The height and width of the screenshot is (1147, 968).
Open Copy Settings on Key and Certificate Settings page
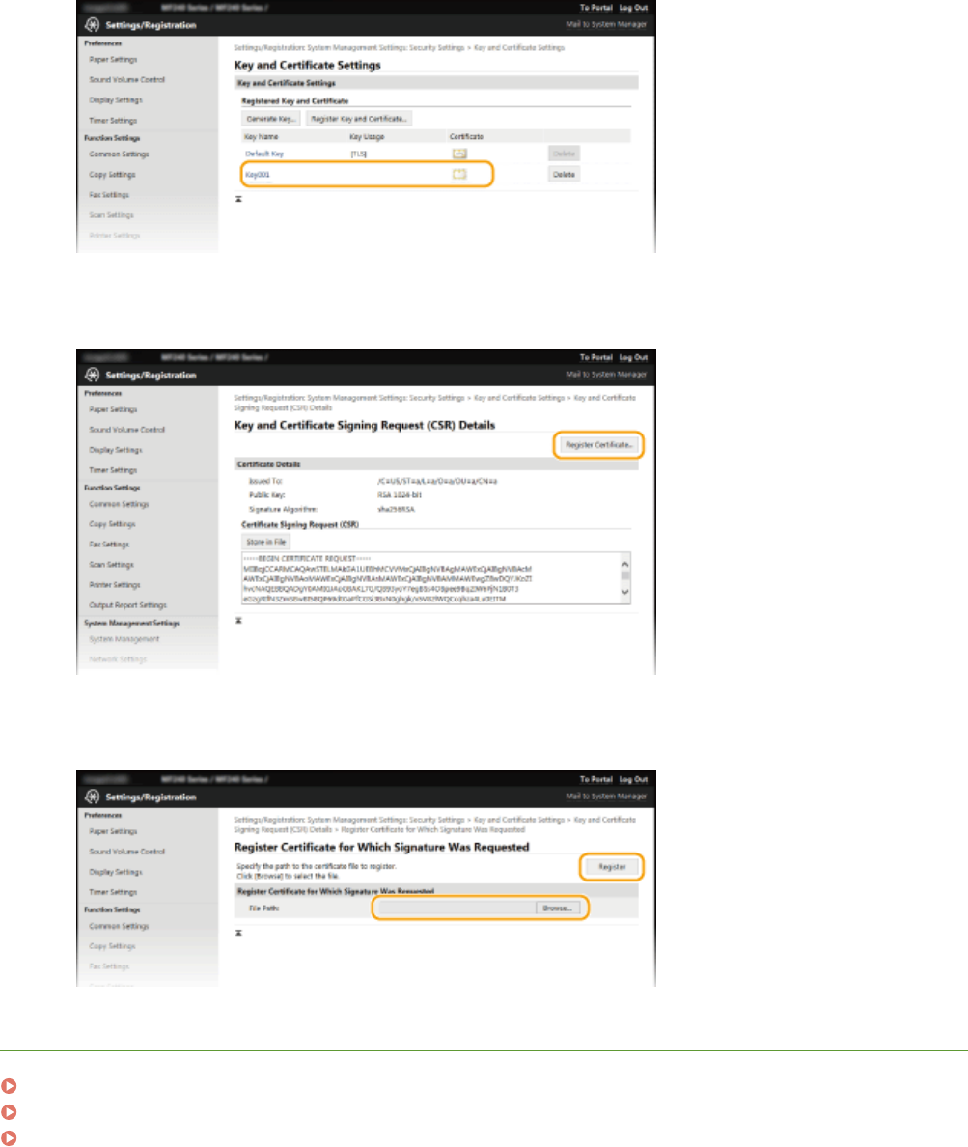(113, 175)
